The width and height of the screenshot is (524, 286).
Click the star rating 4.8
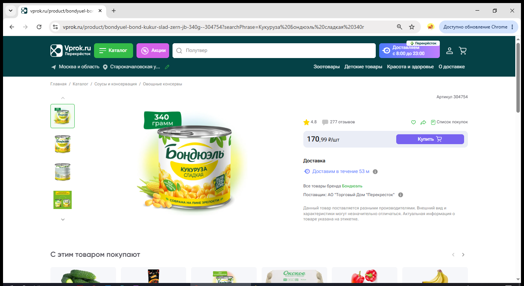tap(310, 122)
